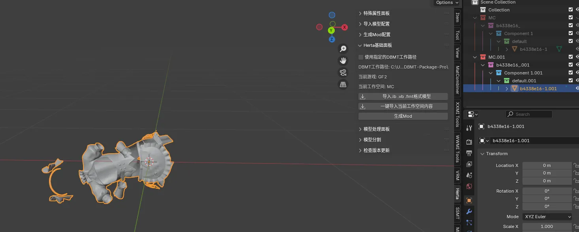
Task: Collapse the MC.001 tree arrow
Action: 475,57
